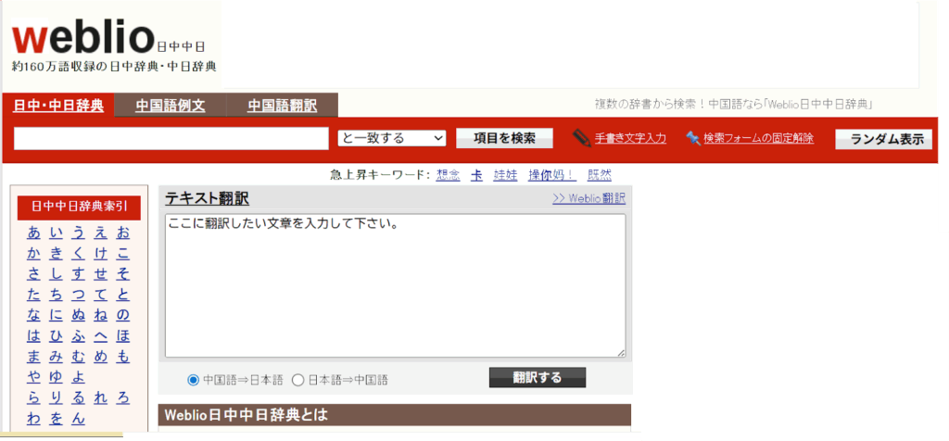Open index letter は
The image size is (949, 441).
pos(34,336)
